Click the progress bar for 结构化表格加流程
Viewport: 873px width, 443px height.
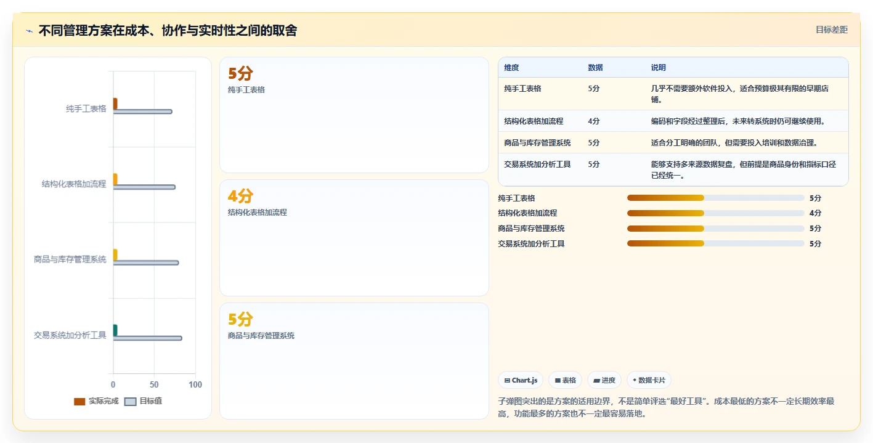pos(716,213)
